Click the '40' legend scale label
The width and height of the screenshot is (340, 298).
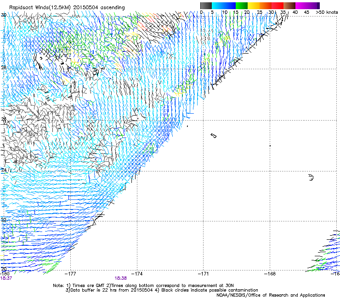tap(295, 12)
